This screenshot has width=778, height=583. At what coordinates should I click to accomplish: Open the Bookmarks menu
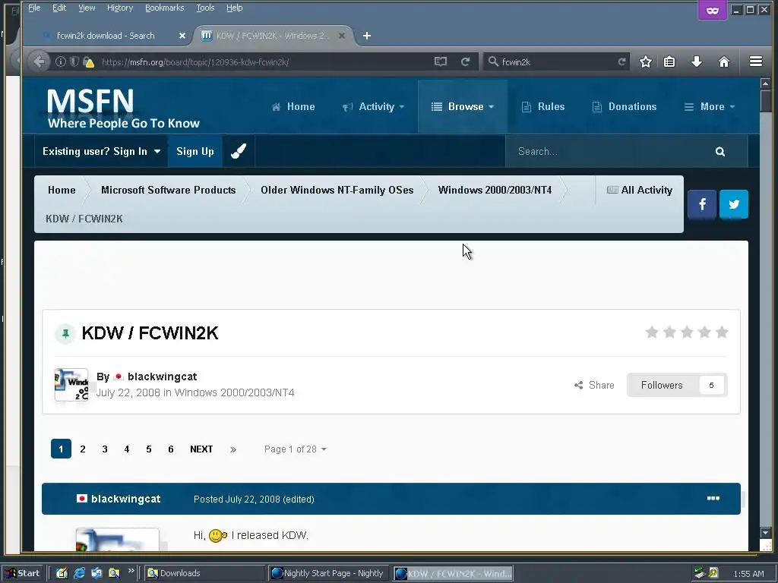pos(164,8)
